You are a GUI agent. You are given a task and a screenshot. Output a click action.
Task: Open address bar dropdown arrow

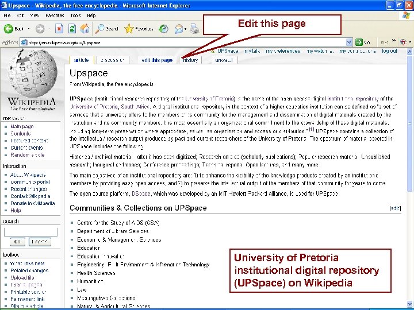click(349, 42)
